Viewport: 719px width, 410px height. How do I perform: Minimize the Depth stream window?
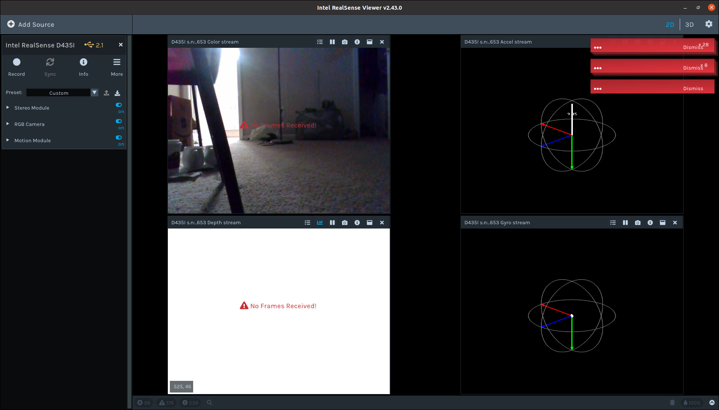(x=370, y=223)
